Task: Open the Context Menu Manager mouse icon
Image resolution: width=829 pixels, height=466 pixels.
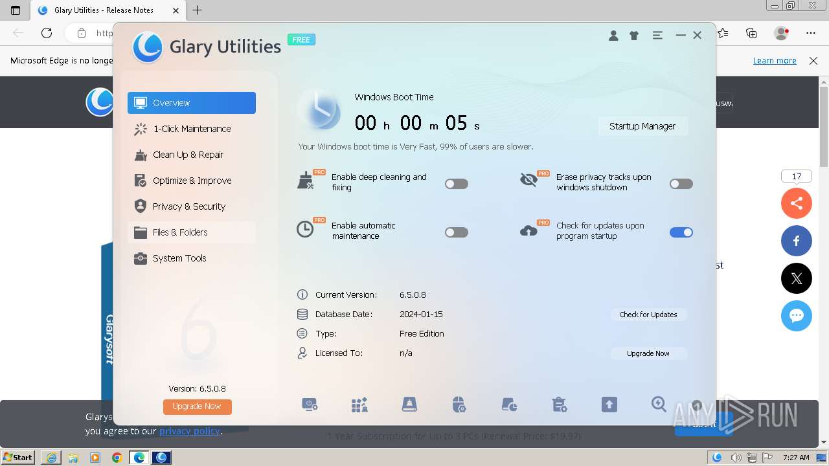Action: click(x=459, y=405)
